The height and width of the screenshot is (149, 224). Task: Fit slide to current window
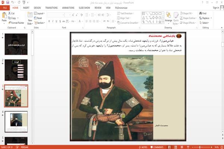222,147
